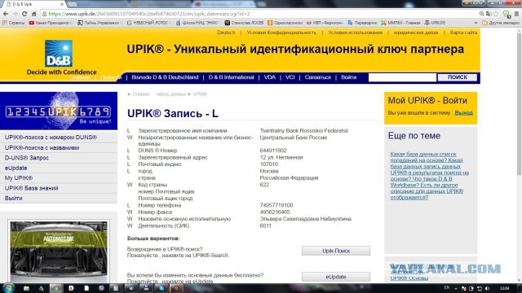The height and width of the screenshot is (293, 522).
Task: Reload the page with refresh icon
Action: 24,14
